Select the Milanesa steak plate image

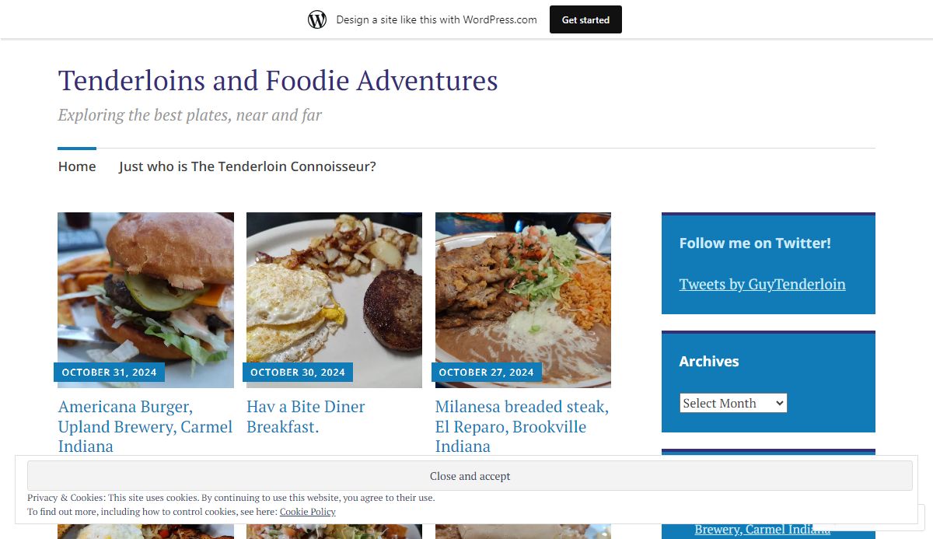(523, 288)
